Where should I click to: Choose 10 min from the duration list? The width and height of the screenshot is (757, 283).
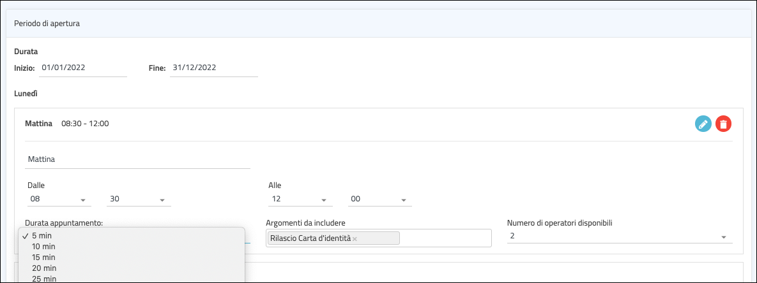click(43, 247)
